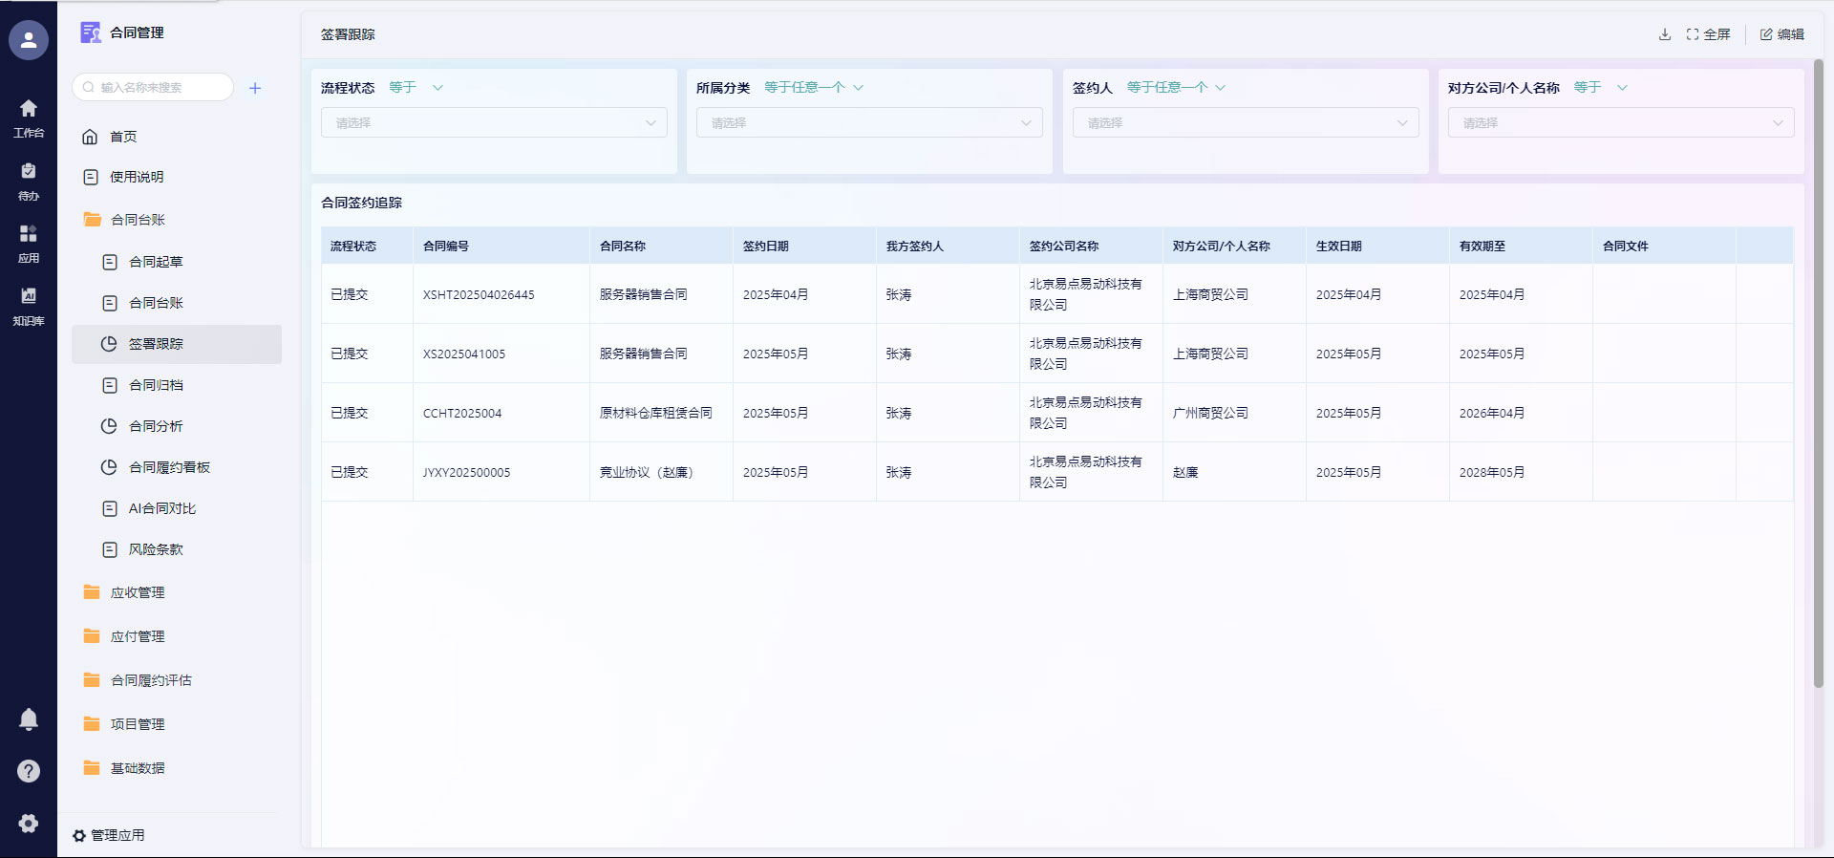
Task: Collapse the 合同台账 folder
Action: point(138,220)
